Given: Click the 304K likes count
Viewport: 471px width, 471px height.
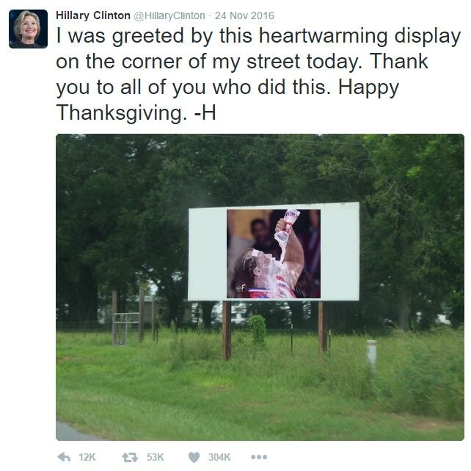Looking at the screenshot, I should (x=219, y=458).
